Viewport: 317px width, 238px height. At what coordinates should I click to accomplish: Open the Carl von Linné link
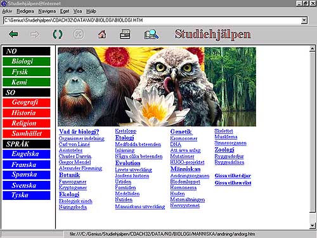point(74,145)
